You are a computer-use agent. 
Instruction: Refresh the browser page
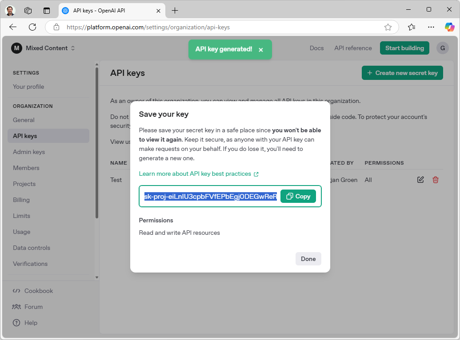32,27
